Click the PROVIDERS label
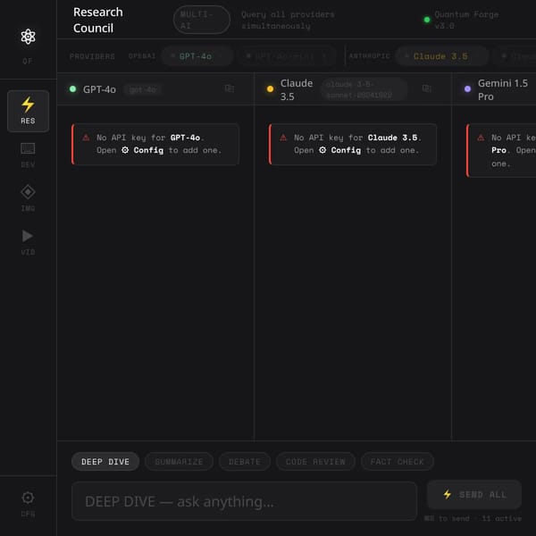This screenshot has height=536, width=536. [92, 56]
